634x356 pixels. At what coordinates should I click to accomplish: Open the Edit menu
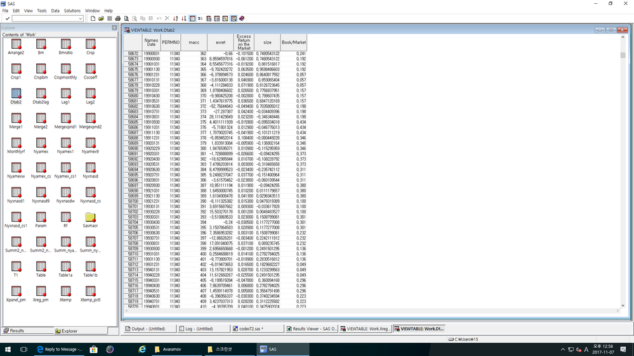pyautogui.click(x=16, y=11)
